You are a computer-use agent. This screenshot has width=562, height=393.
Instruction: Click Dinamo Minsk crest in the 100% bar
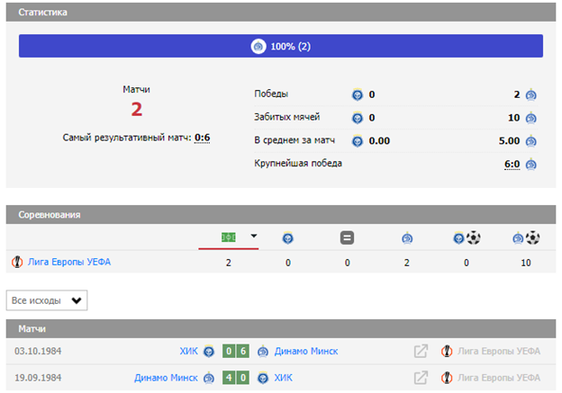[x=258, y=46]
